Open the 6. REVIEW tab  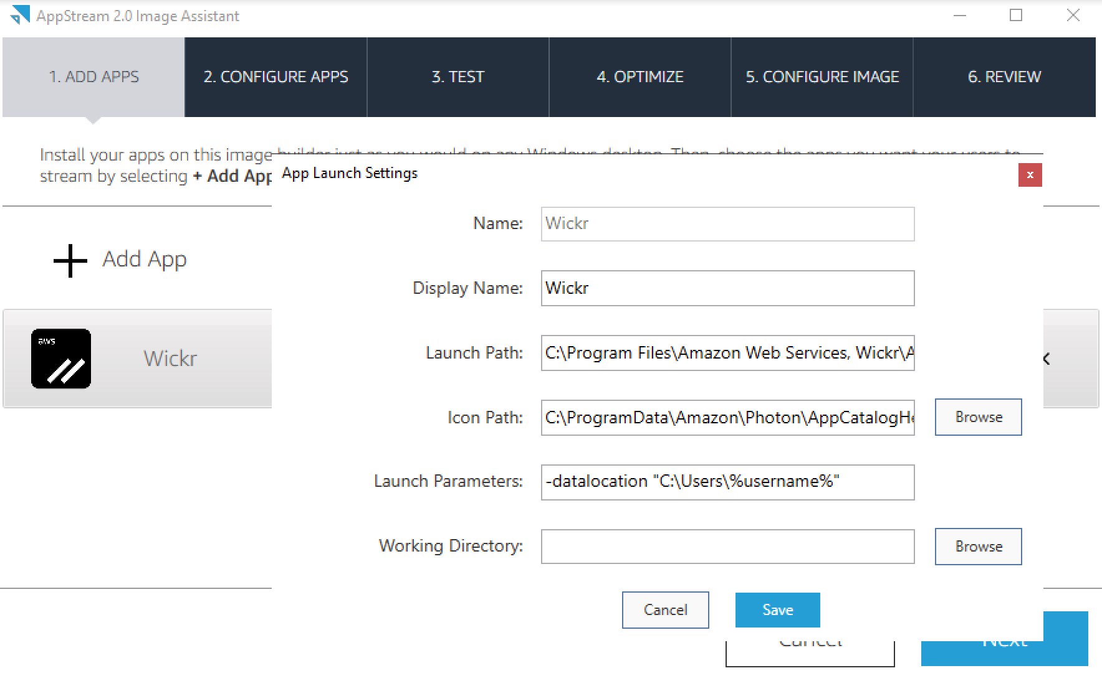pos(1004,77)
